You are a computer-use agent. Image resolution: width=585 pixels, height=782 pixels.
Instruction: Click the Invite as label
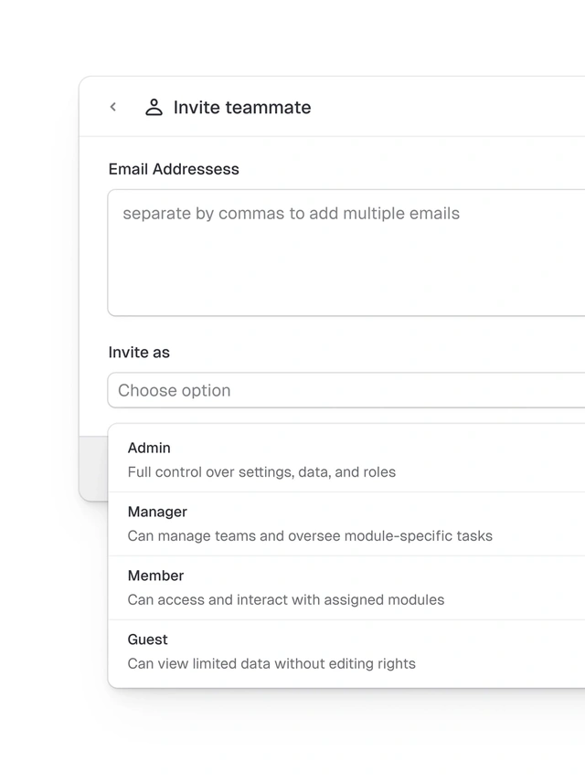pos(139,352)
